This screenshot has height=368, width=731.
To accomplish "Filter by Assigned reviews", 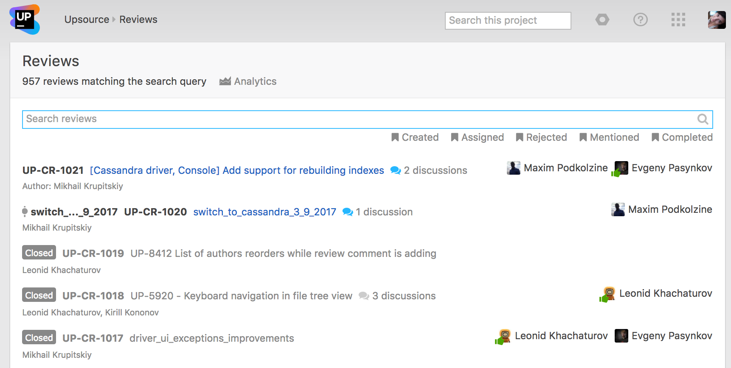I will pos(482,137).
